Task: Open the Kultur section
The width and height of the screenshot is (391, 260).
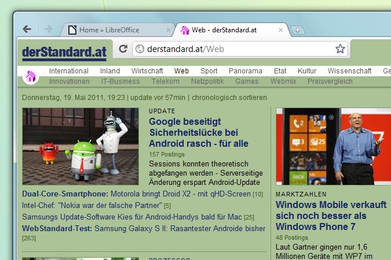Action: tap(307, 71)
